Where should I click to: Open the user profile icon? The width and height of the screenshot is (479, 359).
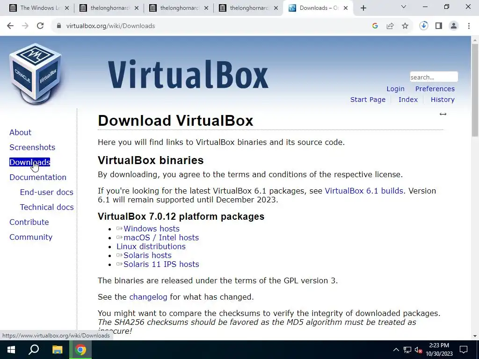[x=454, y=26]
